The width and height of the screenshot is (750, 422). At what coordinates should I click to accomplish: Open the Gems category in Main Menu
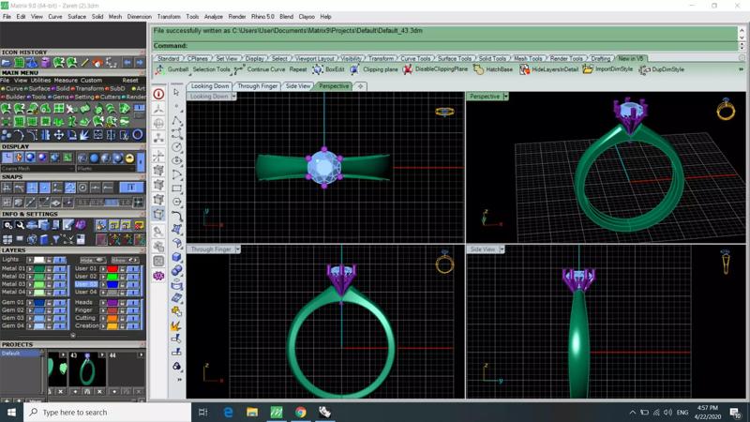click(60, 97)
